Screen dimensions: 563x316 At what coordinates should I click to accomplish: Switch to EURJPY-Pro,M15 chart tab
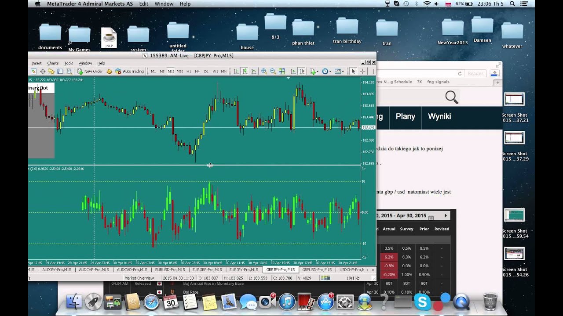(x=244, y=269)
